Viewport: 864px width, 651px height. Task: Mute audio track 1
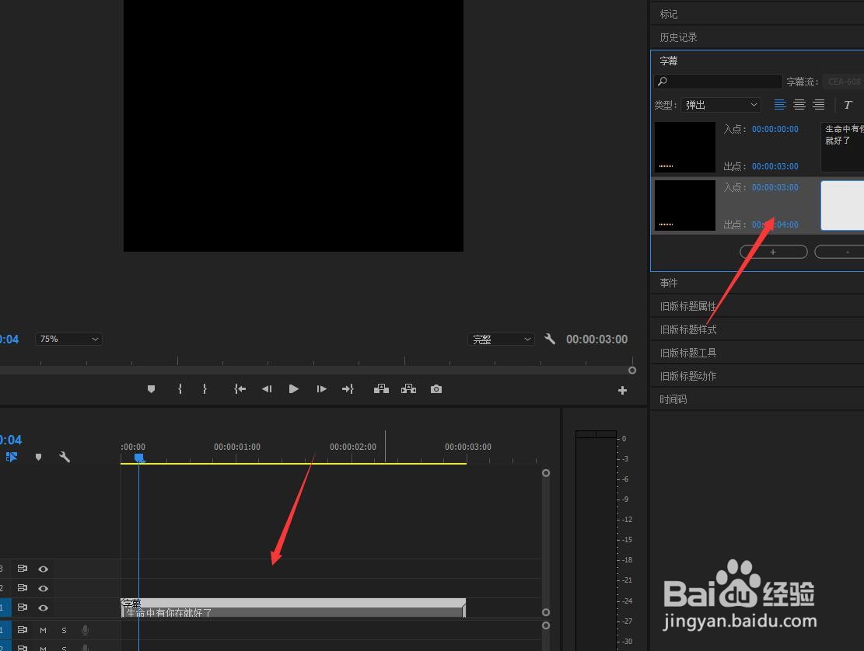coord(43,630)
